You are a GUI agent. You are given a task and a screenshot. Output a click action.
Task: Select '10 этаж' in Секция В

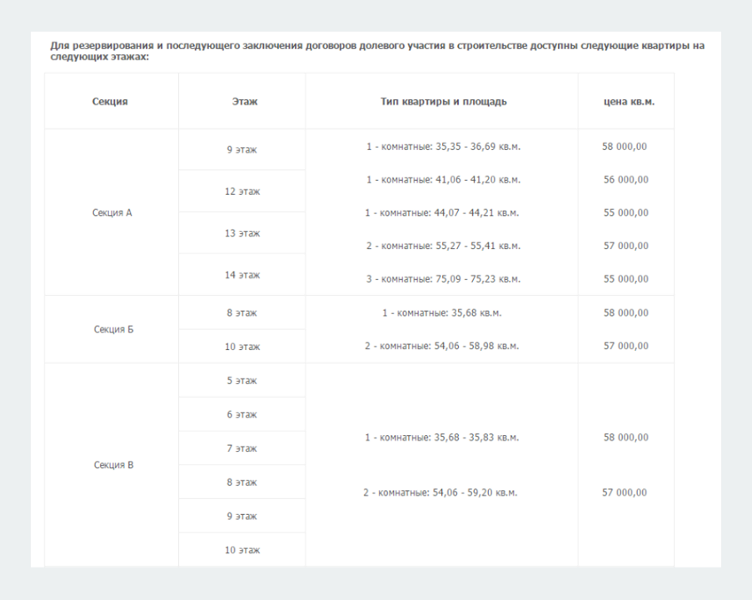pos(242,550)
